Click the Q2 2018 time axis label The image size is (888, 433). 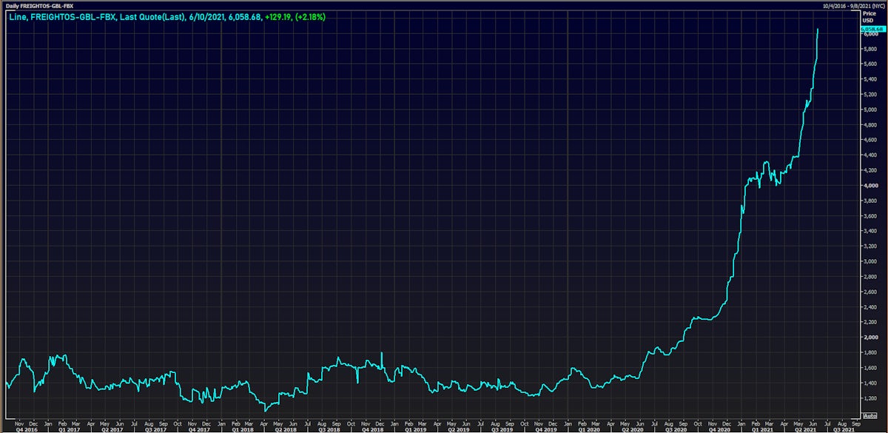coord(286,429)
